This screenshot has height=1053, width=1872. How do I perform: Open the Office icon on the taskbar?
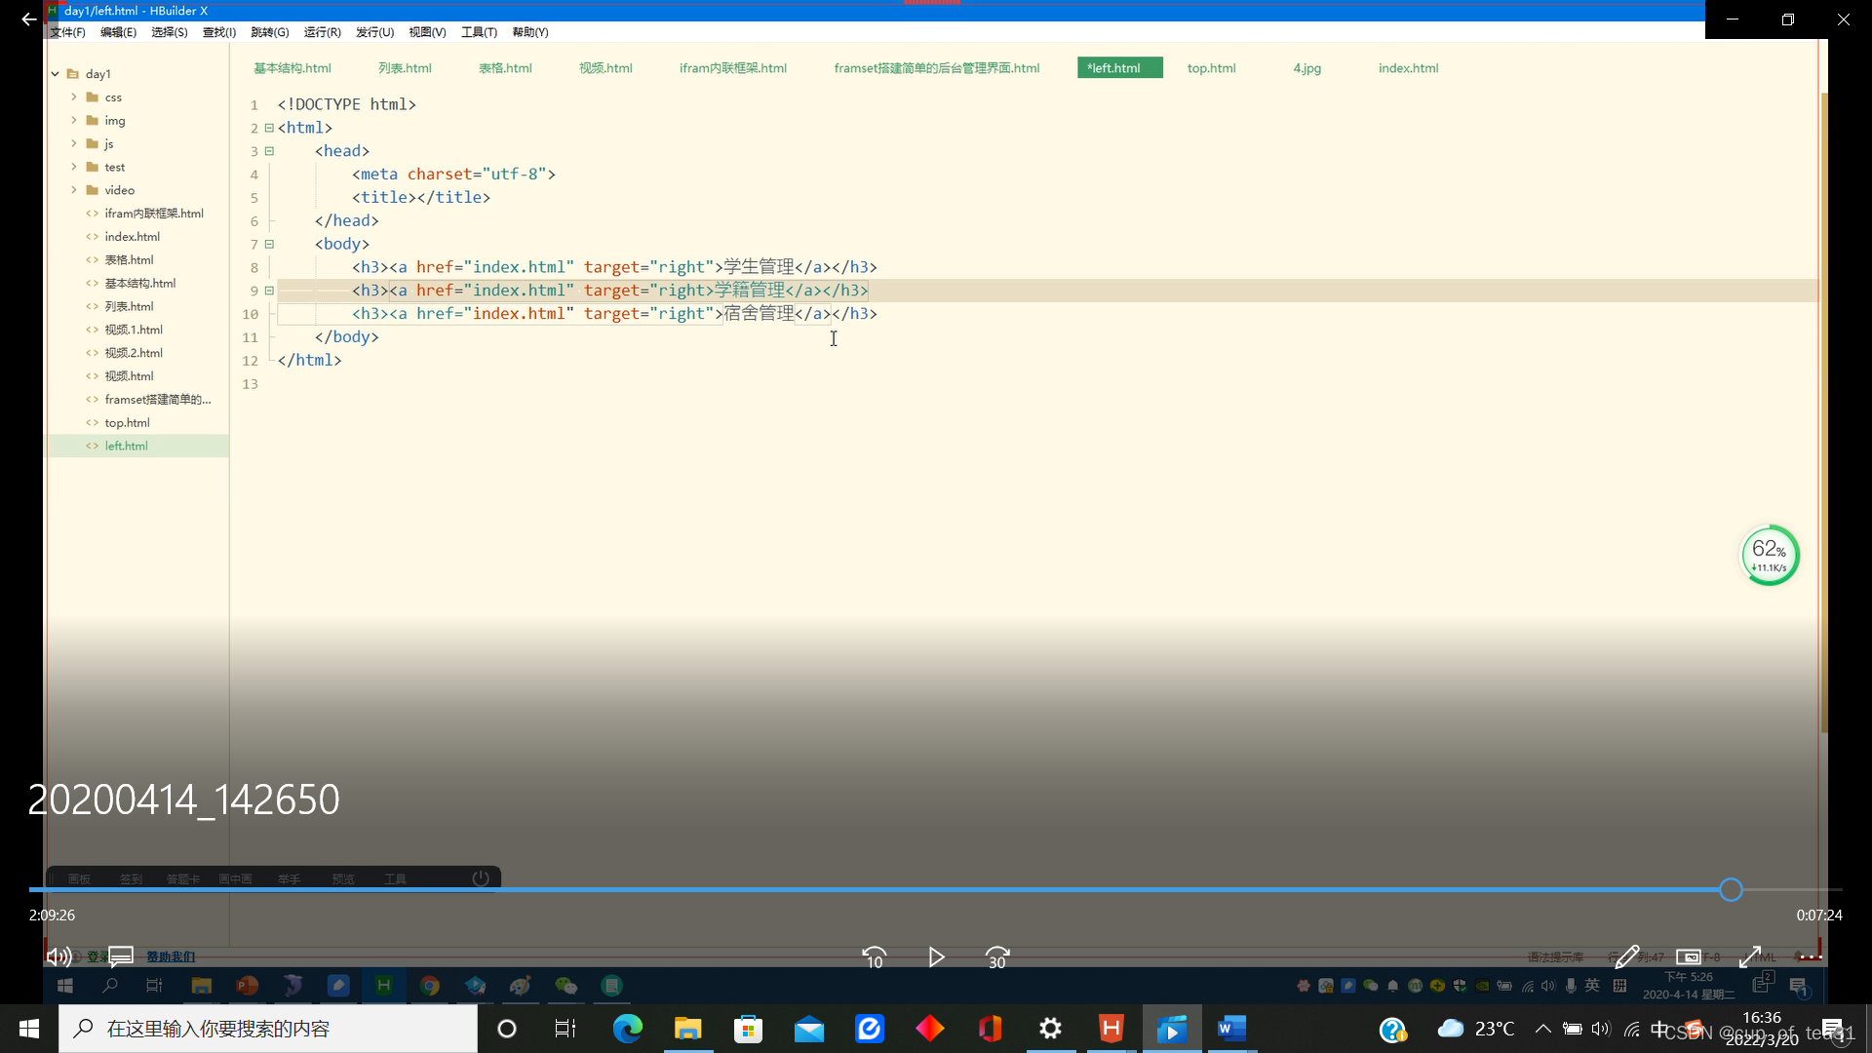[990, 1029]
